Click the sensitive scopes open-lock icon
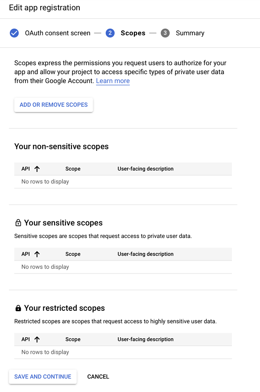This screenshot has width=260, height=392. [18, 223]
